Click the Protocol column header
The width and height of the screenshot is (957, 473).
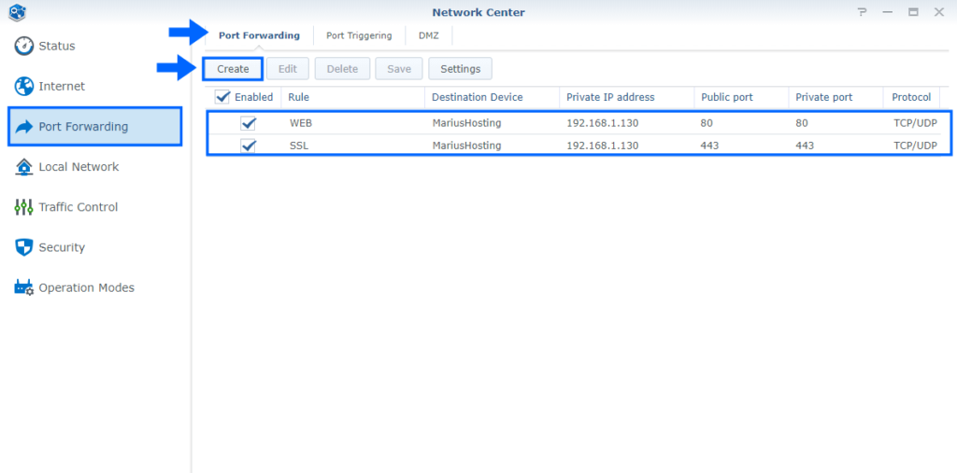pyautogui.click(x=910, y=97)
